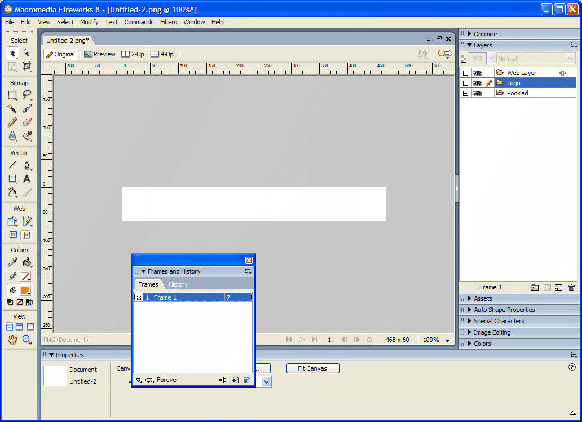Expand Auto Shape Properties panel
The height and width of the screenshot is (422, 582).
coord(470,310)
